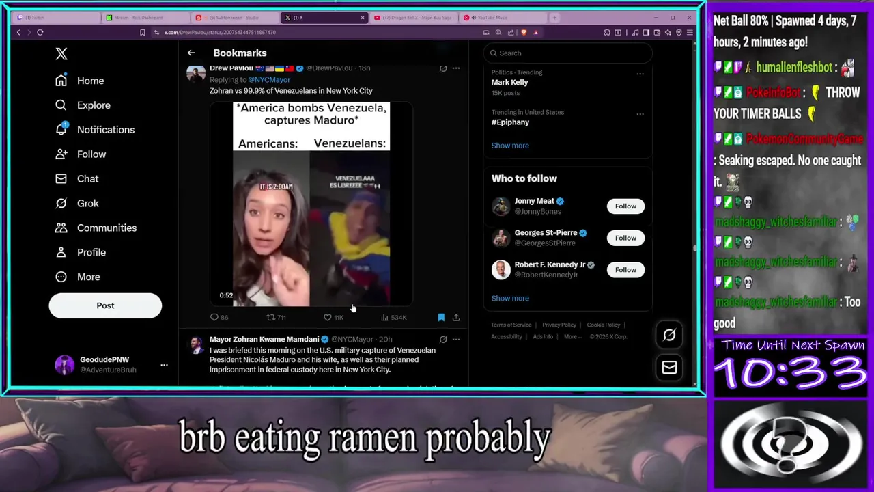Bookmark this page in the browser toolbar
The image size is (874, 492).
[142, 32]
